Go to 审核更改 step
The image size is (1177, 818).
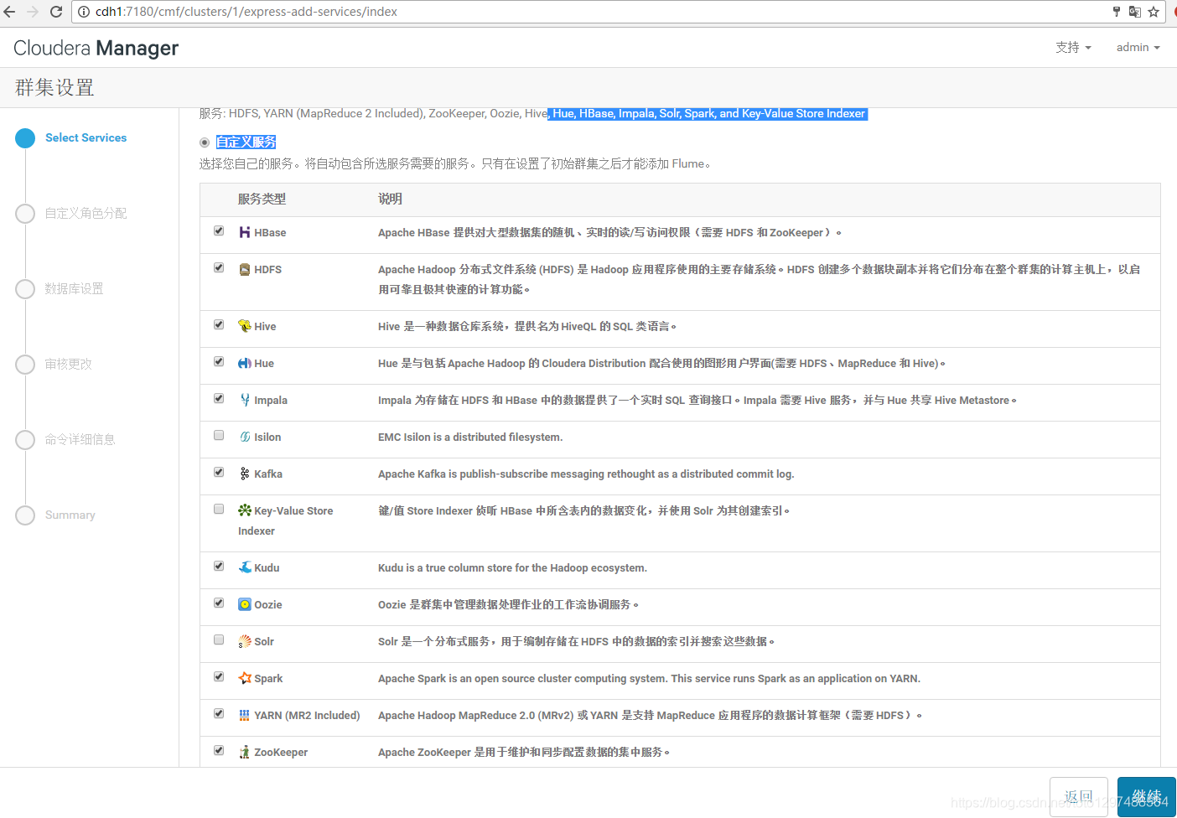(x=68, y=364)
